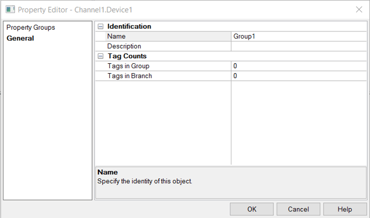Click the Property Editor app icon in title bar
The height and width of the screenshot is (218, 370).
pyautogui.click(x=10, y=10)
